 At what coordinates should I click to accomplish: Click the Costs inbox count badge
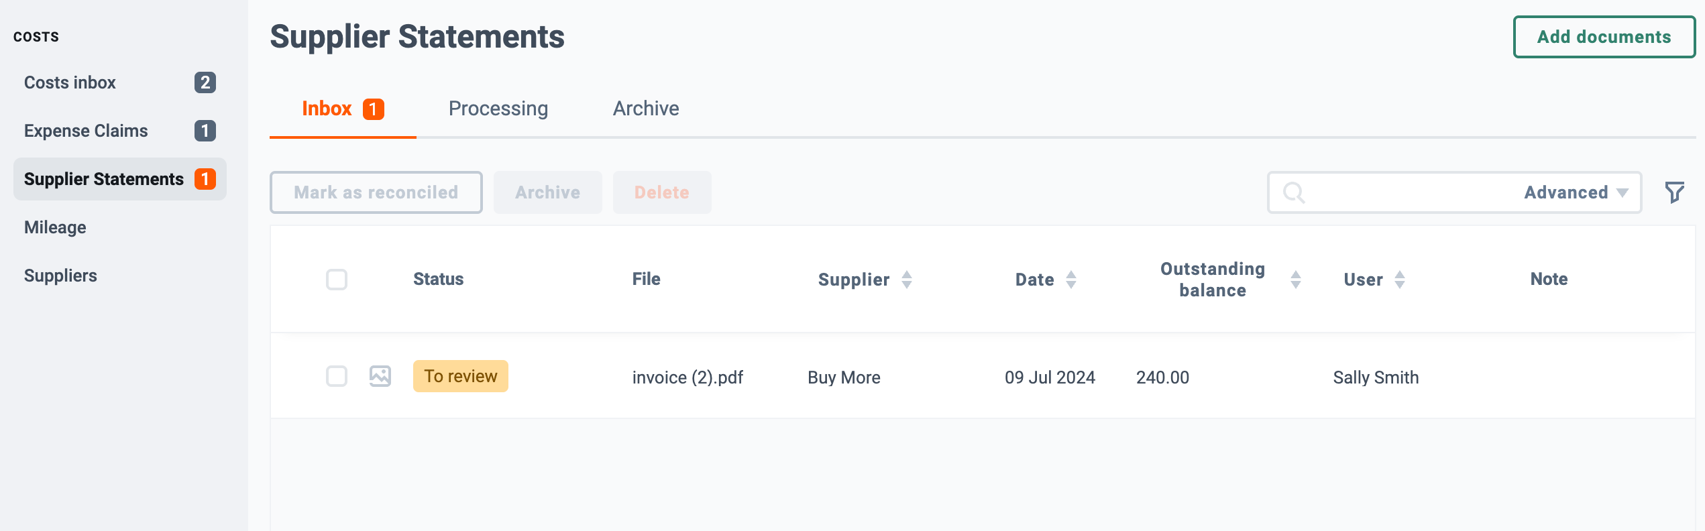[205, 82]
